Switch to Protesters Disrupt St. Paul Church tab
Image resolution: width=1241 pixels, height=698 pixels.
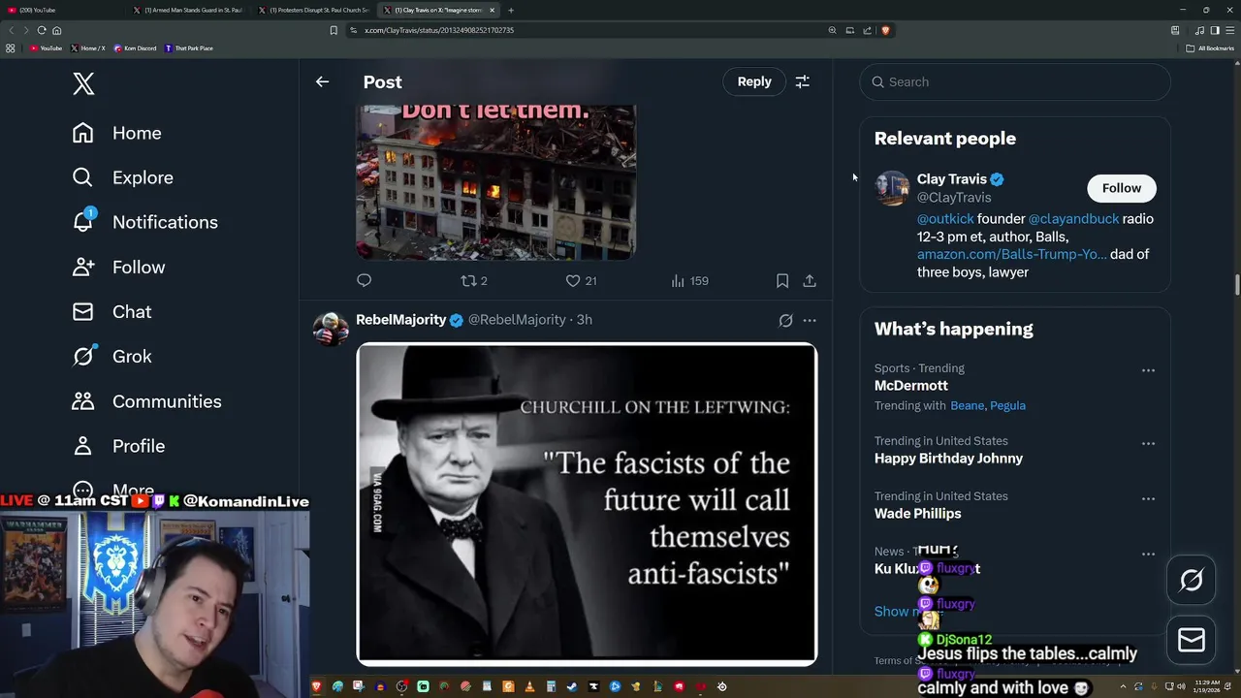pyautogui.click(x=315, y=10)
